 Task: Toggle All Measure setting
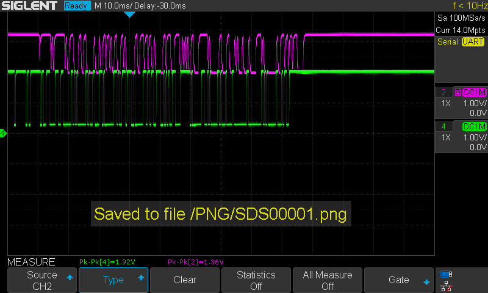pos(328,280)
